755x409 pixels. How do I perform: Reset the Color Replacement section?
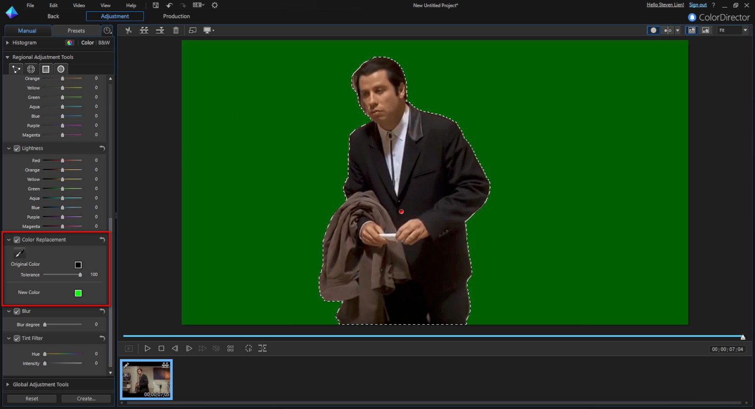pyautogui.click(x=102, y=239)
